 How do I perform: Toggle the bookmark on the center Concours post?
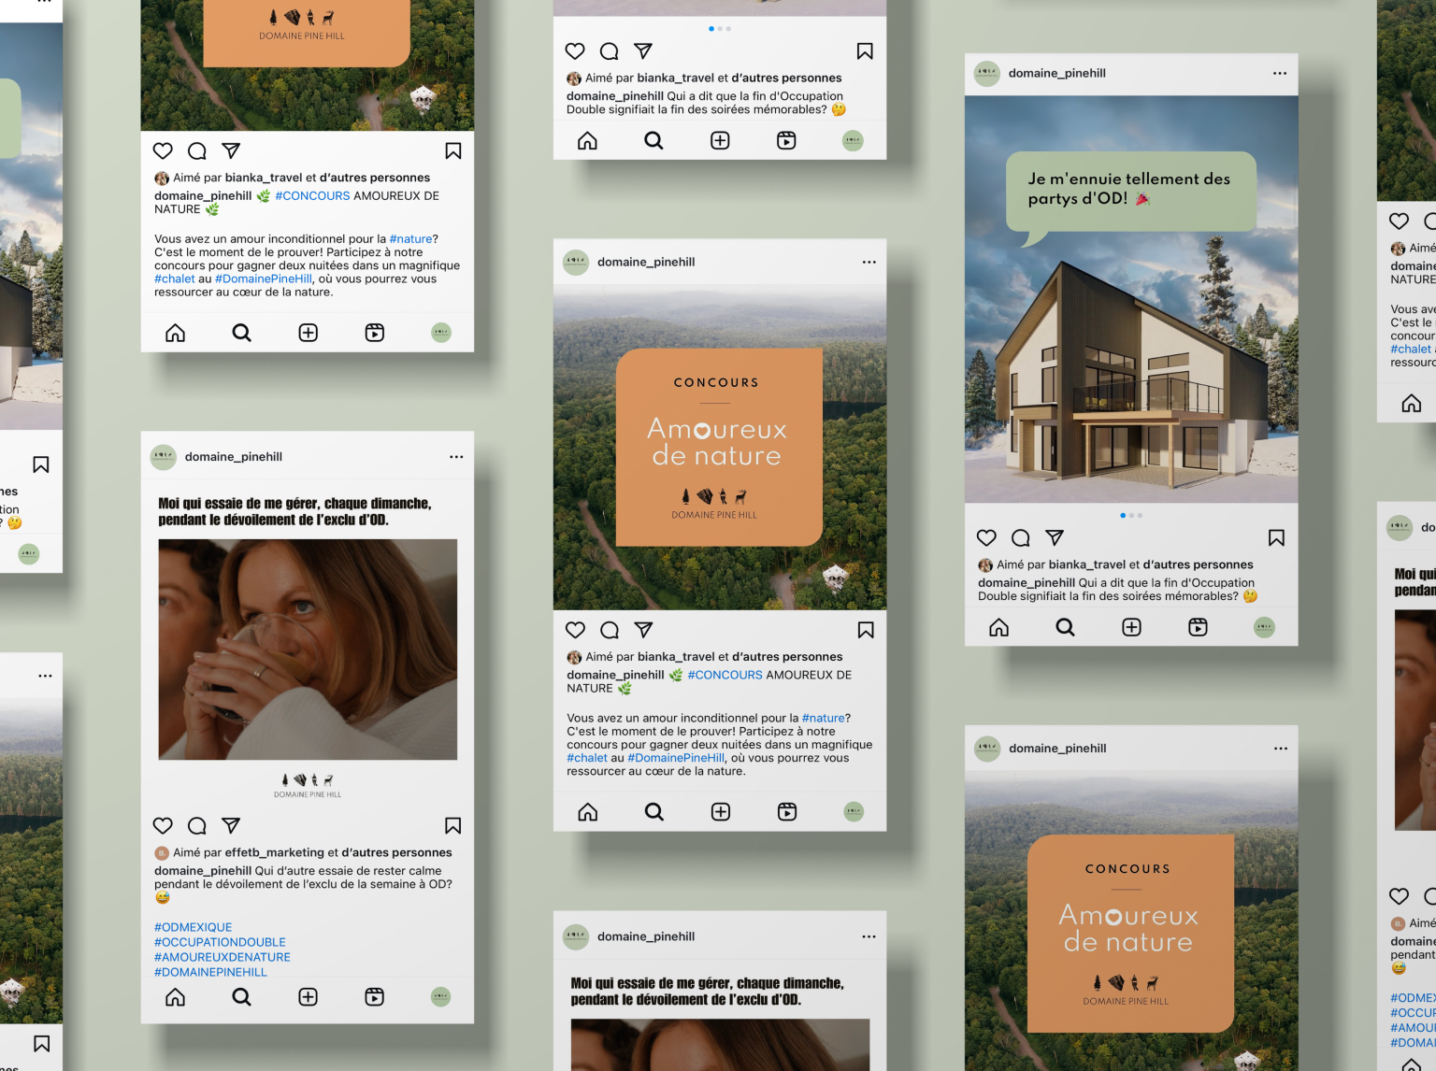pyautogui.click(x=866, y=630)
